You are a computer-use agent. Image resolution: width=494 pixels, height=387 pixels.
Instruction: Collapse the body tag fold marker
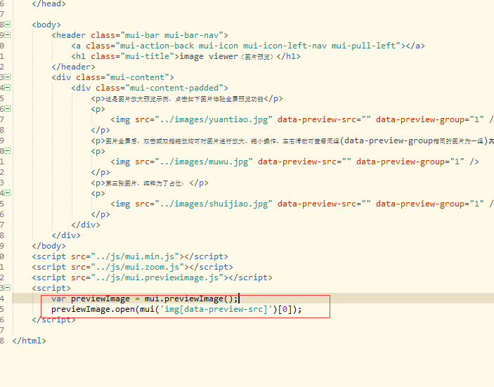[x=8, y=25]
